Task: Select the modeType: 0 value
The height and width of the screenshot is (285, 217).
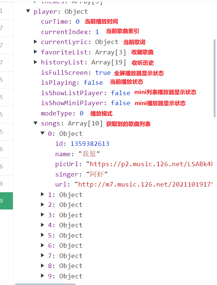Action: (82, 113)
